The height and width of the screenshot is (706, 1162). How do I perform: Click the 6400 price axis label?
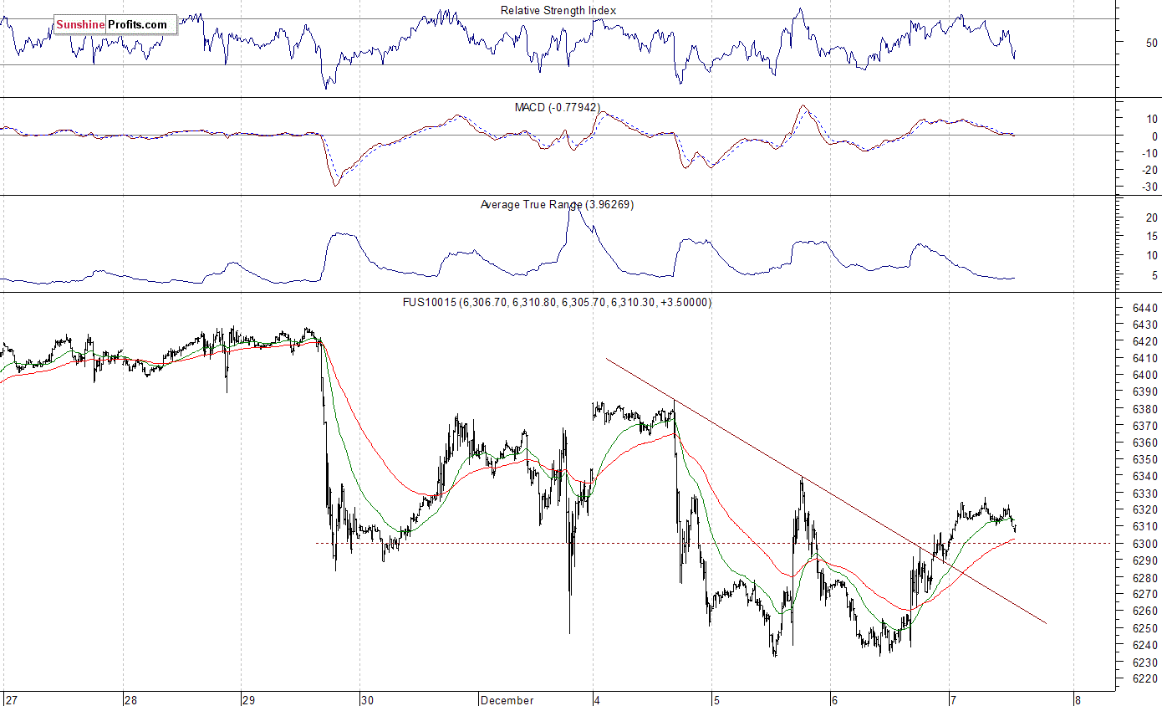(x=1145, y=375)
